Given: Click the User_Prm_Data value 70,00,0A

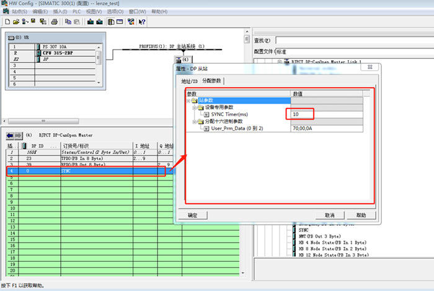Looking at the screenshot, I should click(327, 128).
